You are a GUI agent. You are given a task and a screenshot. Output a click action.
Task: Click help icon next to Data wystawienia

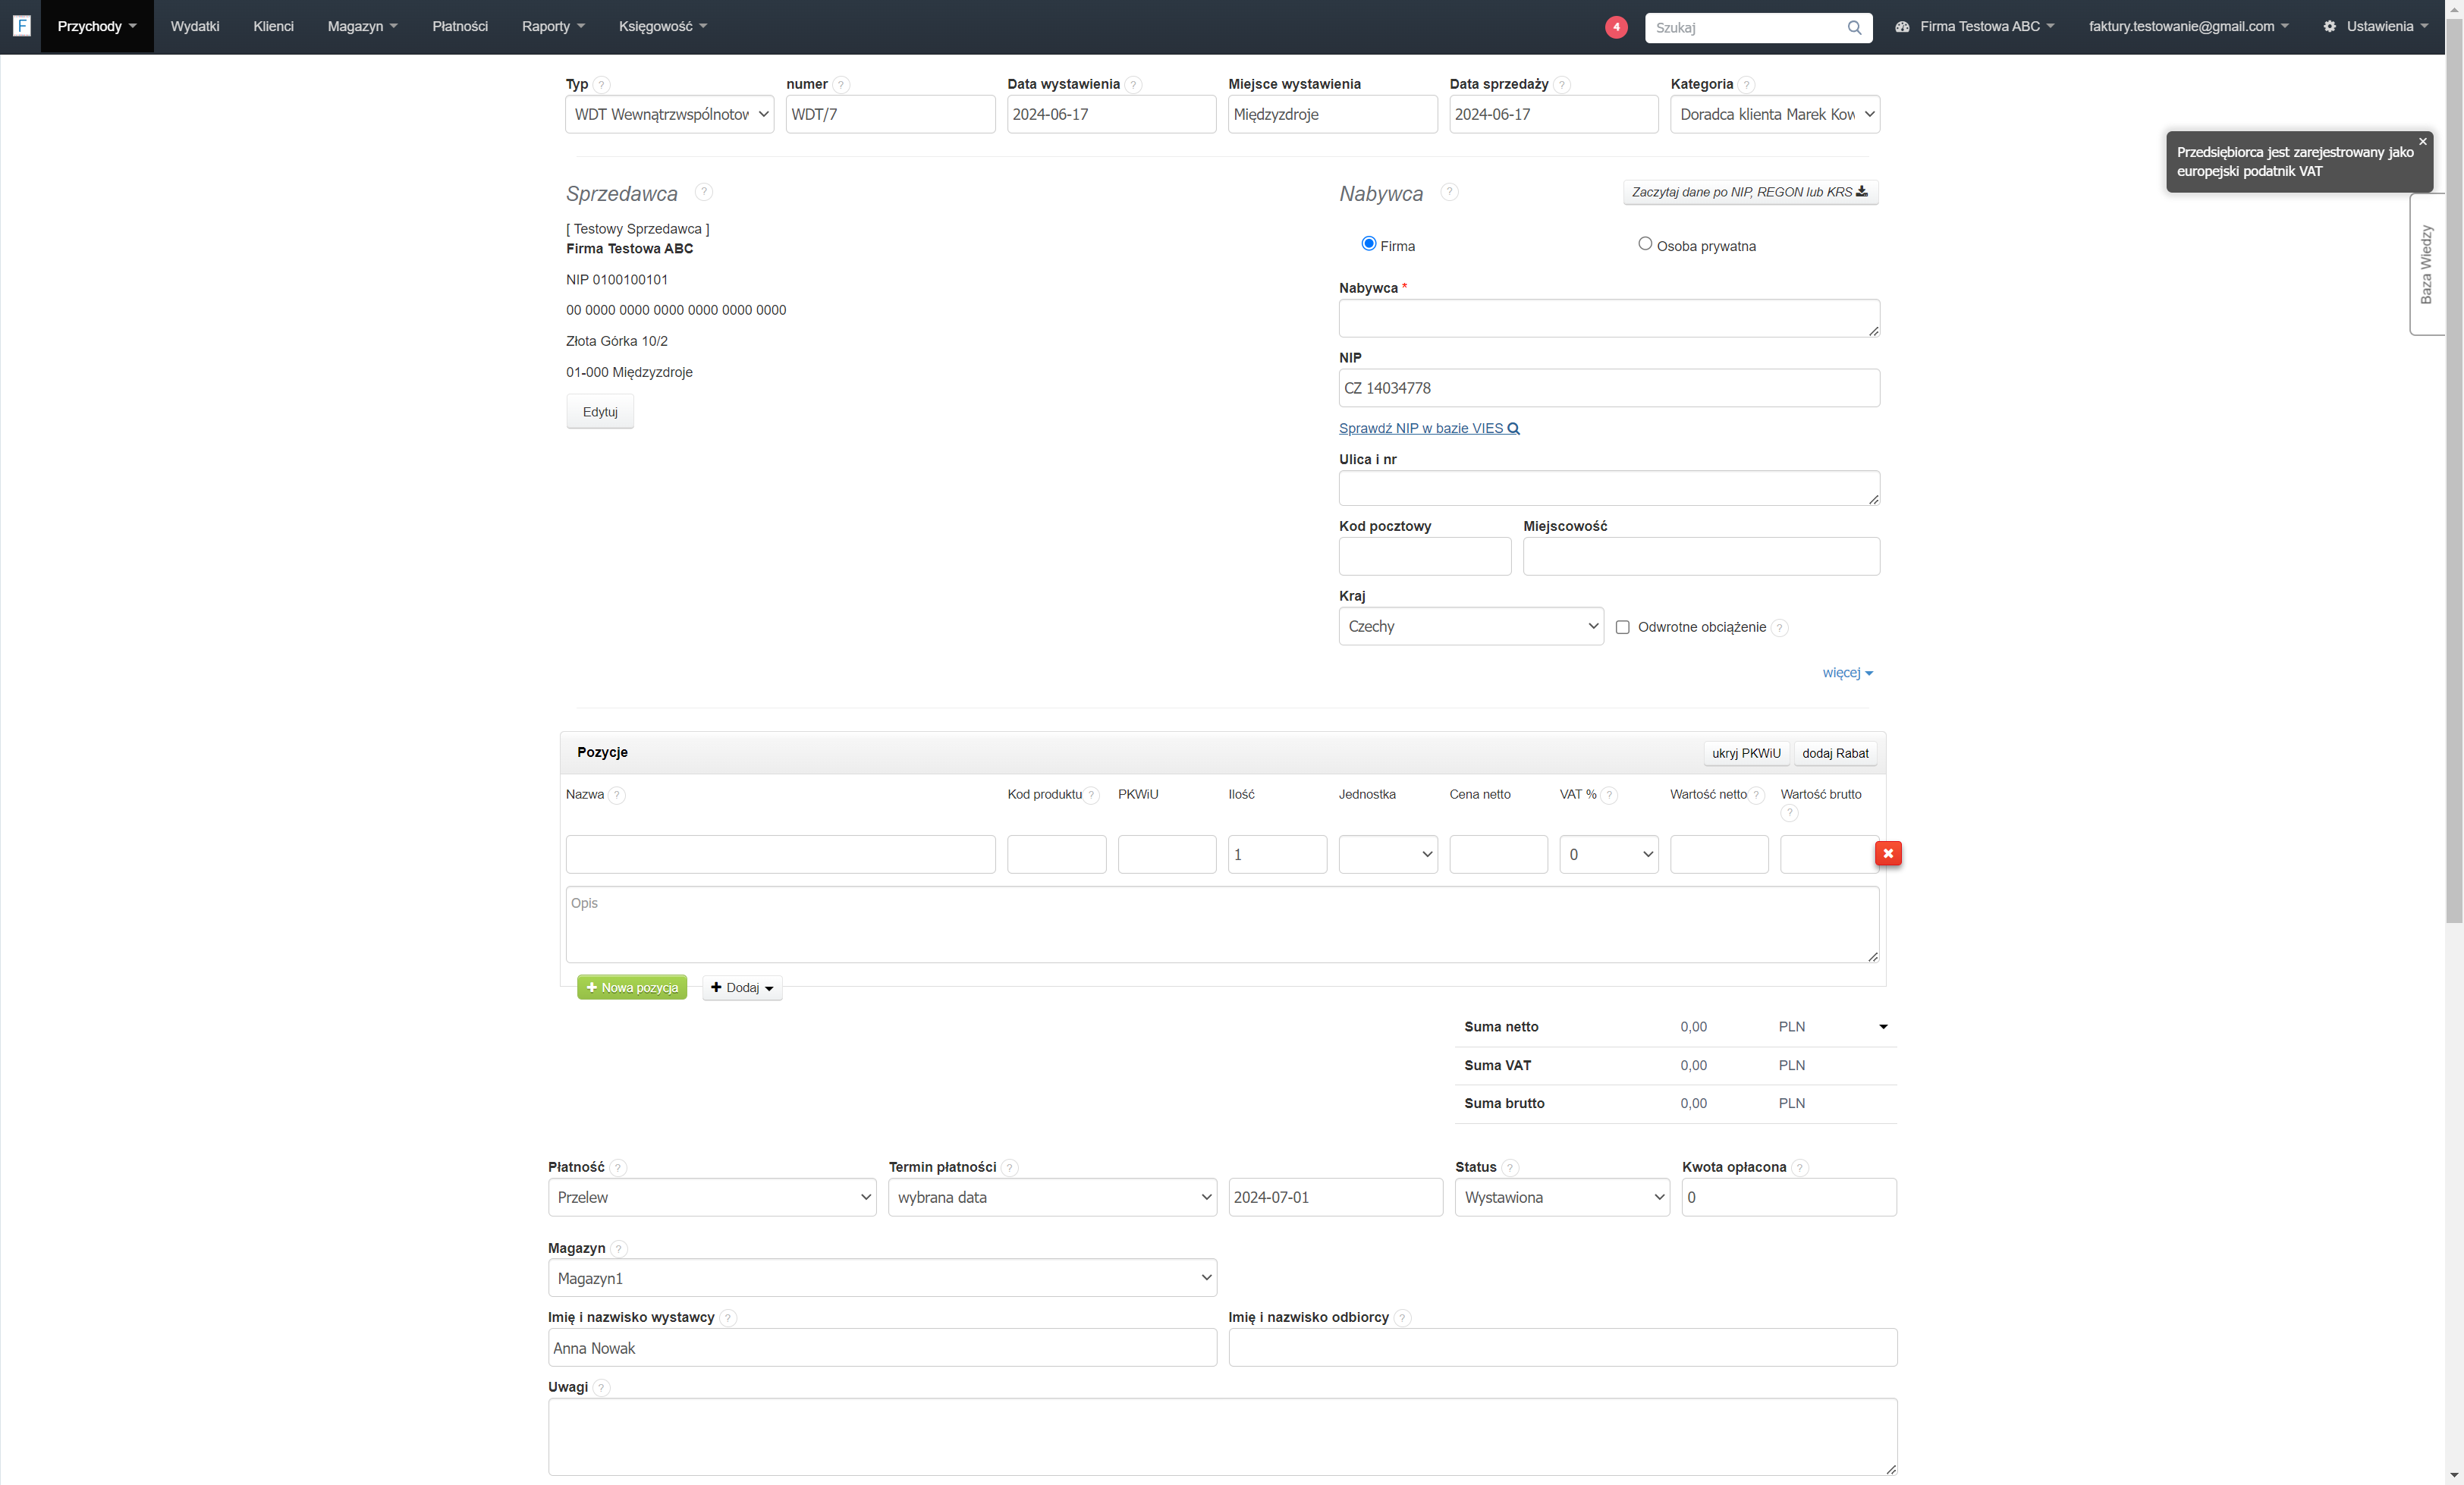tap(1133, 85)
